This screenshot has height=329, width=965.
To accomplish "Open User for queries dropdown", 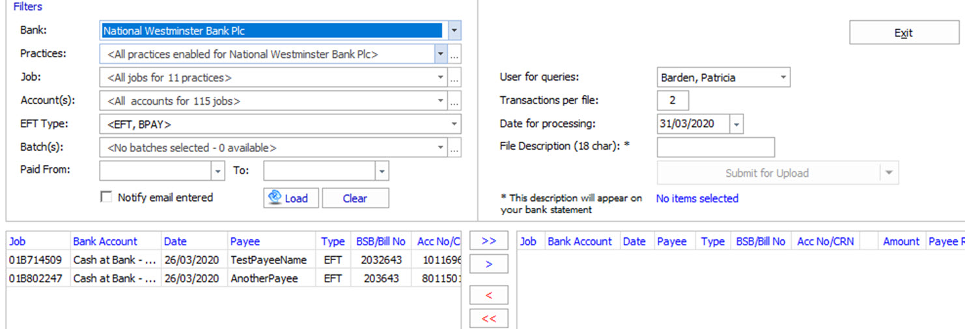I will tap(783, 78).
